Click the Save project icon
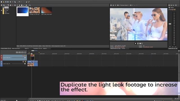This screenshot has width=180, height=101. (6, 2)
